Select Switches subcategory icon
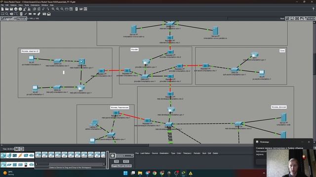This screenshot has width=316, height=177. 9,165
